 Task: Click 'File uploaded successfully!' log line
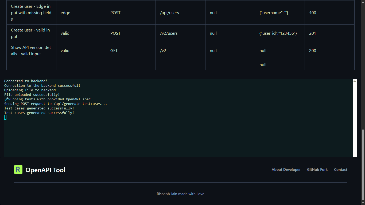[32, 94]
